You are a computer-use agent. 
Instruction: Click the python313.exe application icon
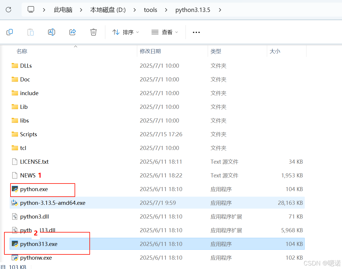[x=15, y=244]
